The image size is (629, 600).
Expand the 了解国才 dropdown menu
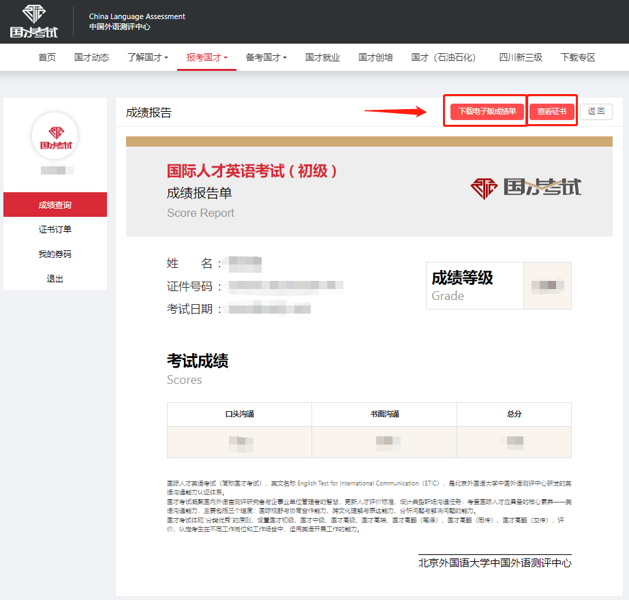(x=148, y=58)
